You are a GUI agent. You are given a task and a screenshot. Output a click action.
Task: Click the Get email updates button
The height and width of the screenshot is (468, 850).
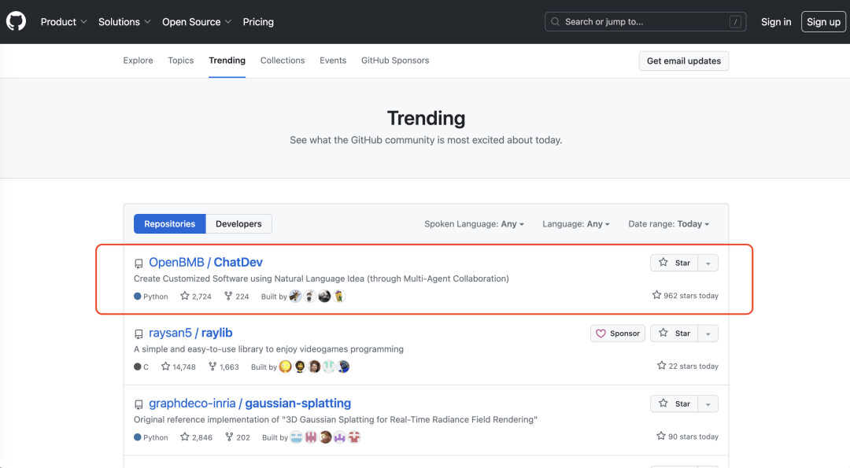pos(683,61)
